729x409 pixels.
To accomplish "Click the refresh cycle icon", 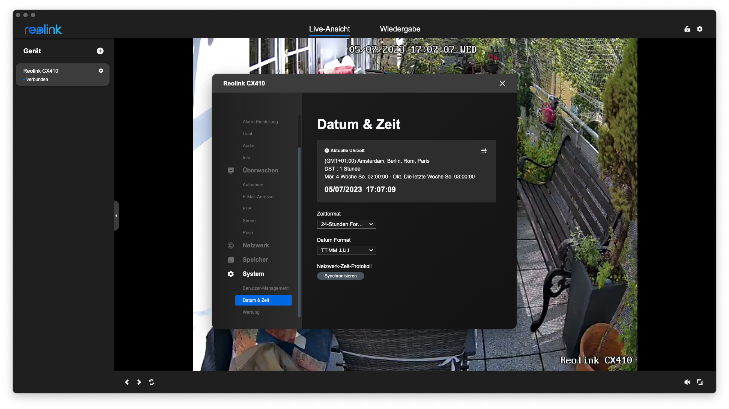I will click(152, 382).
